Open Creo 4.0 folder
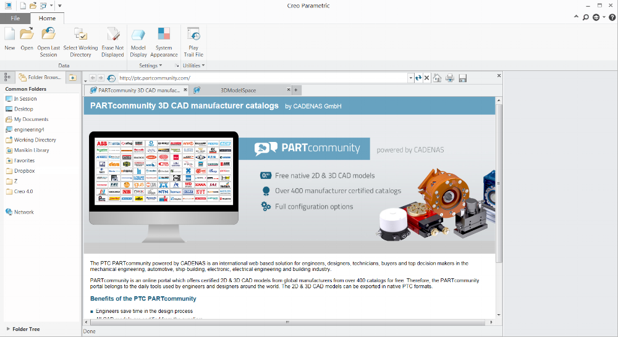 (19, 191)
